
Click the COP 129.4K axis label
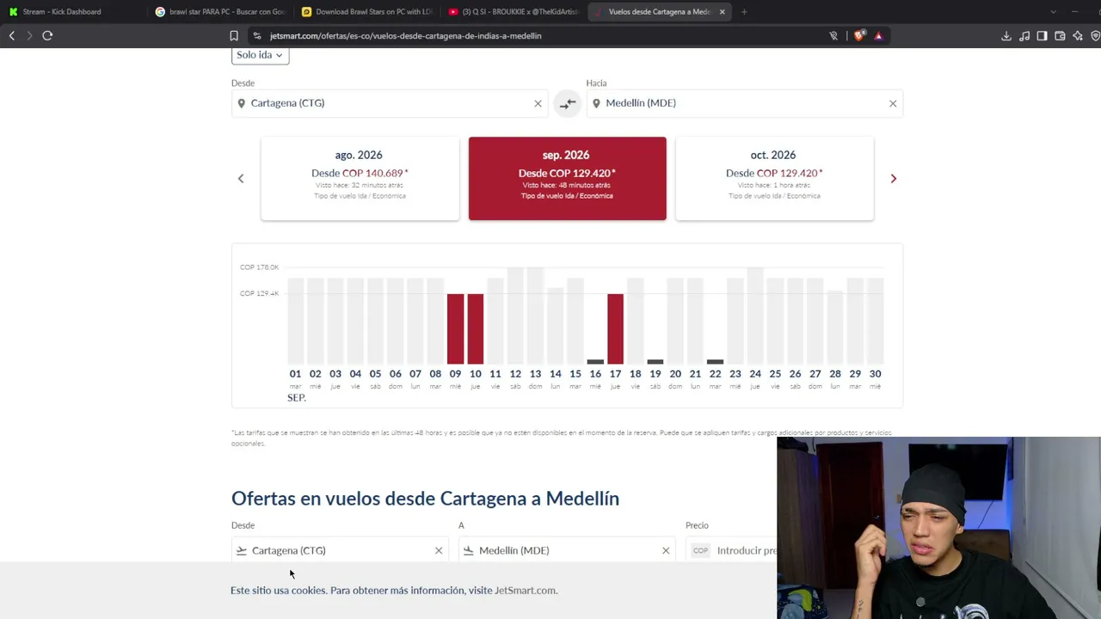[260, 293]
